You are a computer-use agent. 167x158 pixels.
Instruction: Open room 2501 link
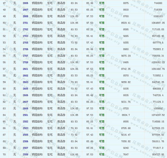pos(25,115)
